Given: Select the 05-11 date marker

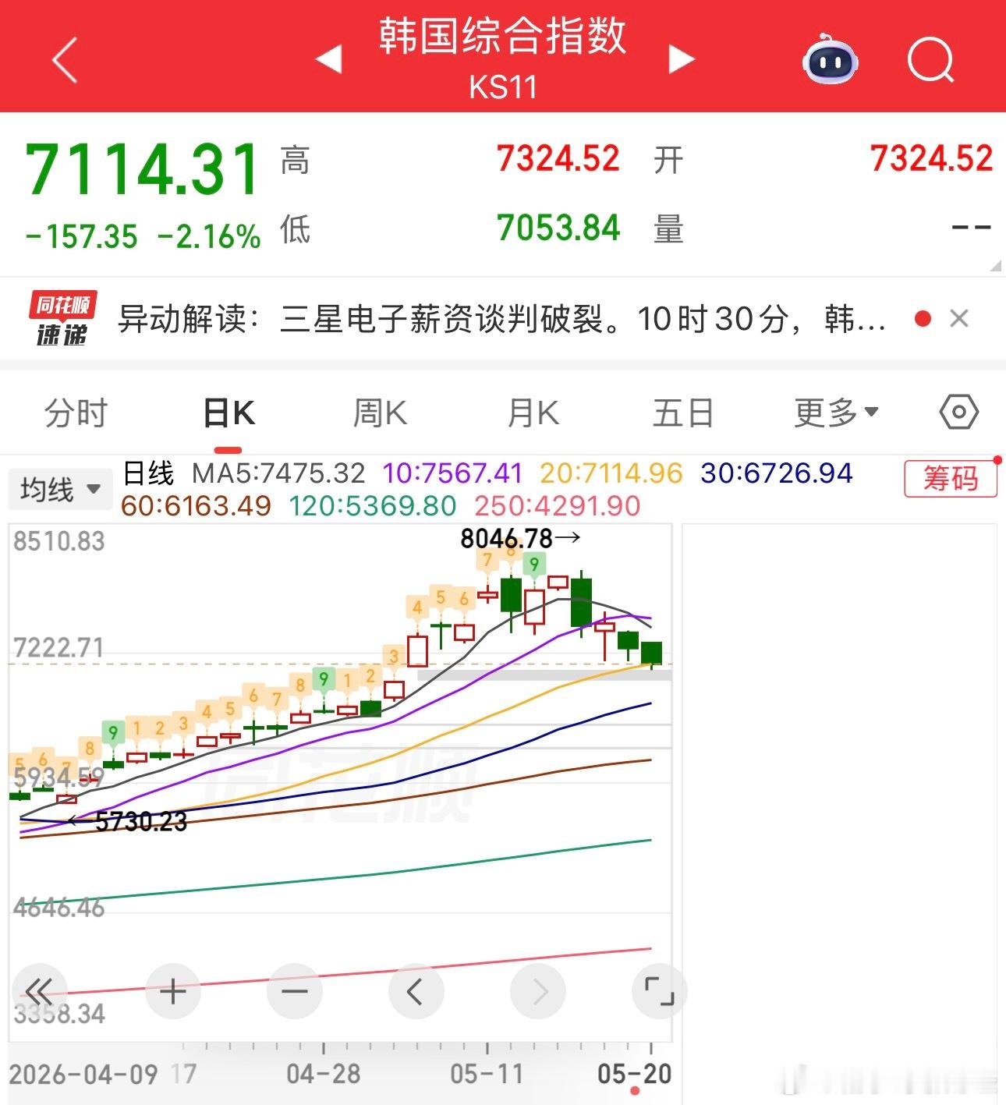Looking at the screenshot, I should [x=487, y=1074].
